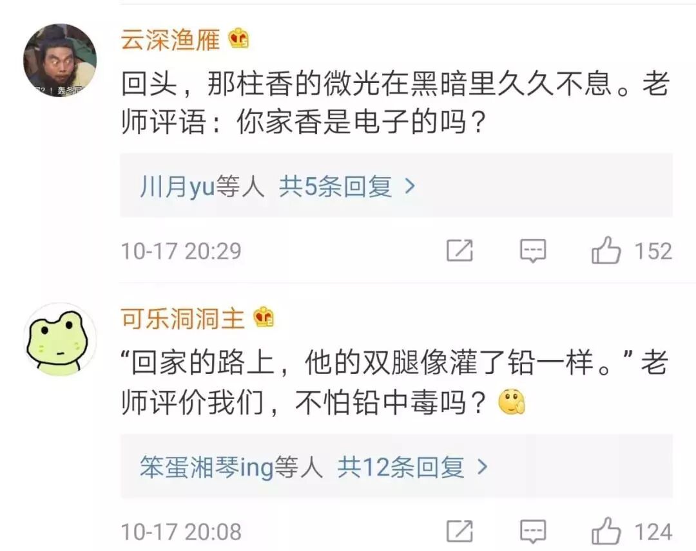Open the frog avatar of 可乐洞洞主
Image resolution: width=696 pixels, height=551 pixels.
tap(60, 340)
